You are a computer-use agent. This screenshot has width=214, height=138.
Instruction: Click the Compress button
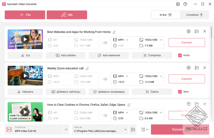tap(152, 55)
